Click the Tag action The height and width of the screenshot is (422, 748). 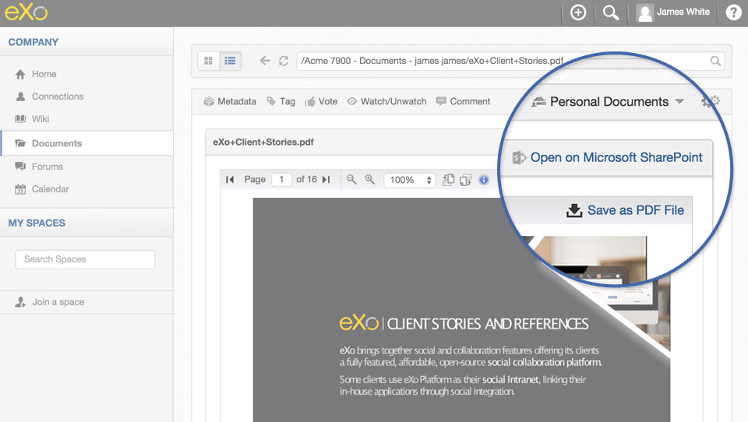point(281,101)
